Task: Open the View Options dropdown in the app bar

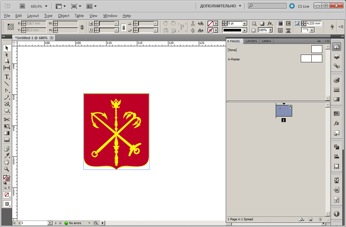Action: click(x=61, y=6)
